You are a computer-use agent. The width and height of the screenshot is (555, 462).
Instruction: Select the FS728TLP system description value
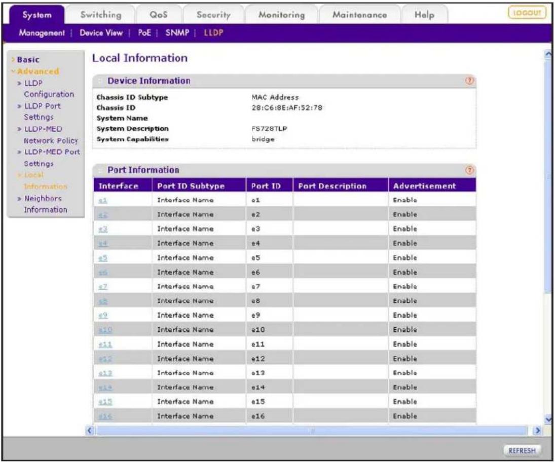pyautogui.click(x=269, y=129)
